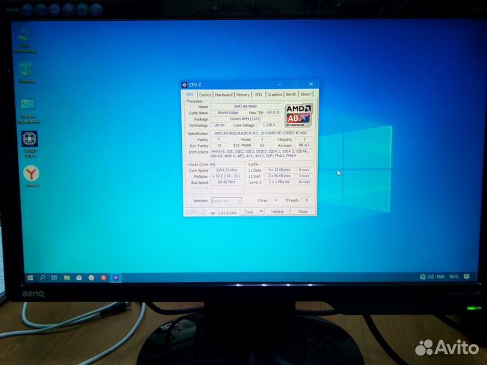This screenshot has width=487, height=365.
Task: Click the Cores count field
Action: tap(276, 200)
